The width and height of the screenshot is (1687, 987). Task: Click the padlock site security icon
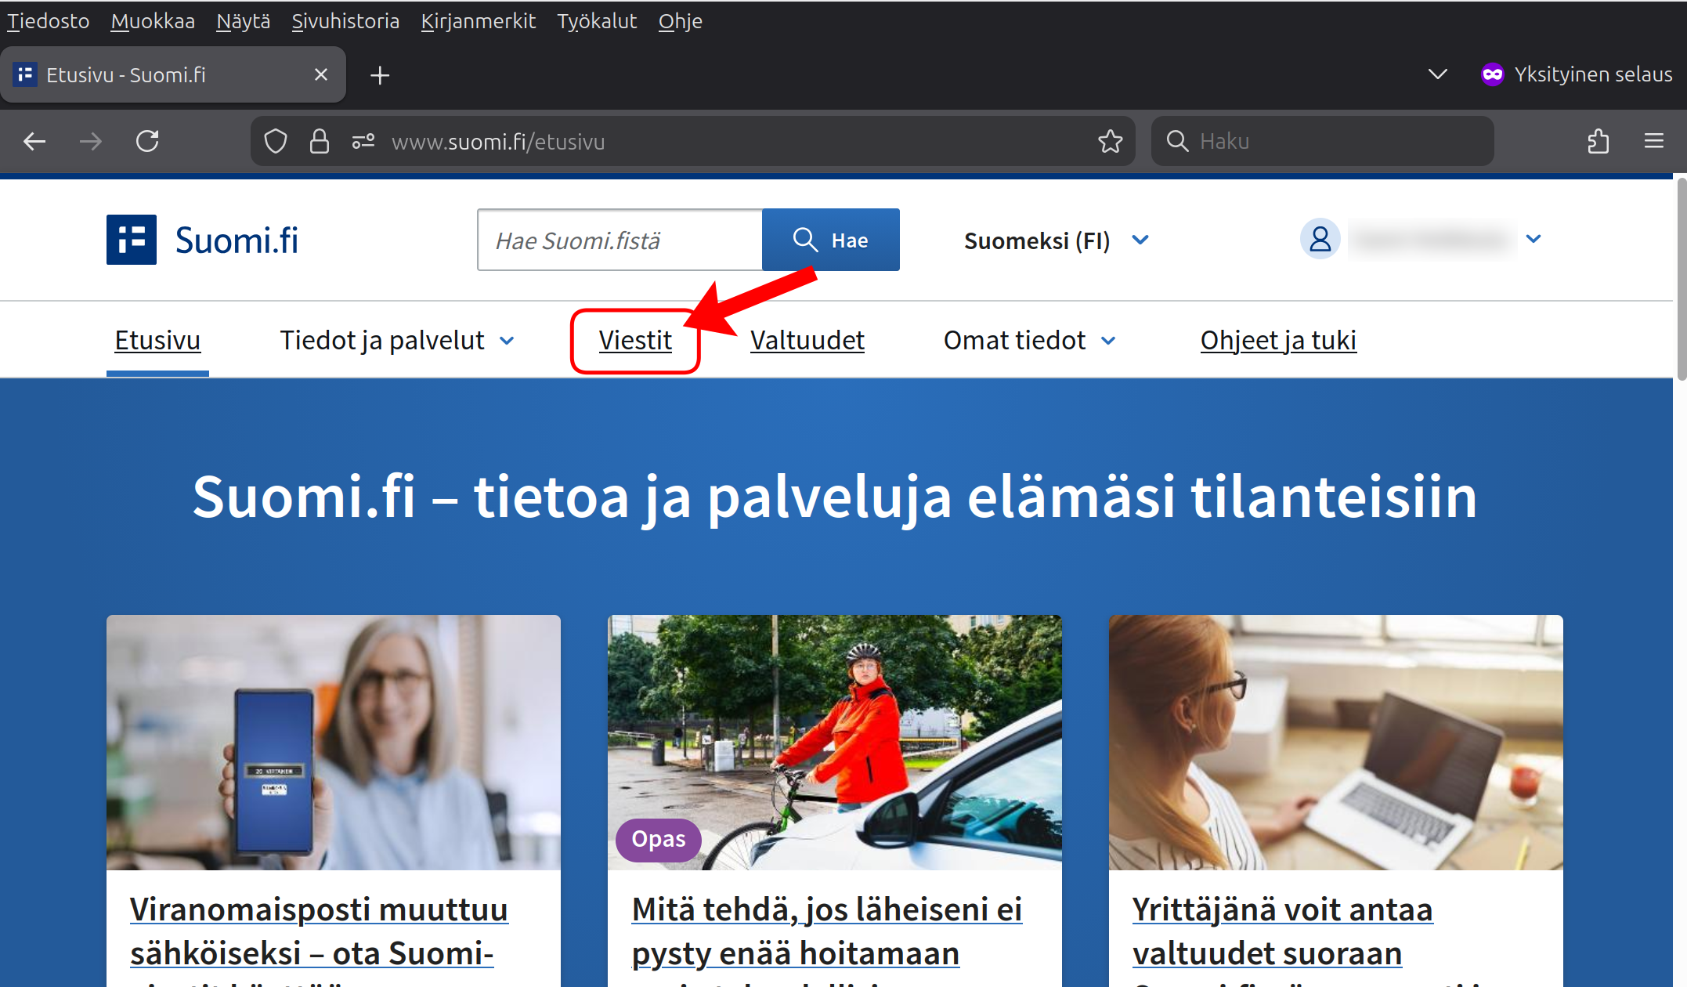pyautogui.click(x=320, y=142)
